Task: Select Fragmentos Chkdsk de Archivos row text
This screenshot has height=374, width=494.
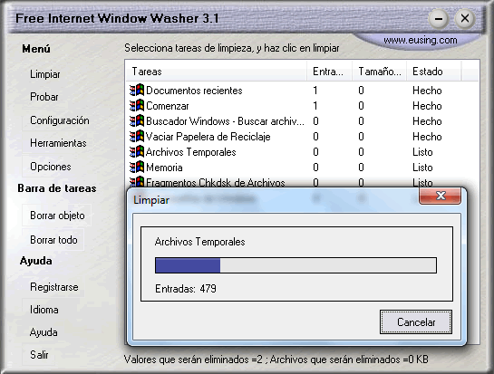Action: (x=216, y=182)
